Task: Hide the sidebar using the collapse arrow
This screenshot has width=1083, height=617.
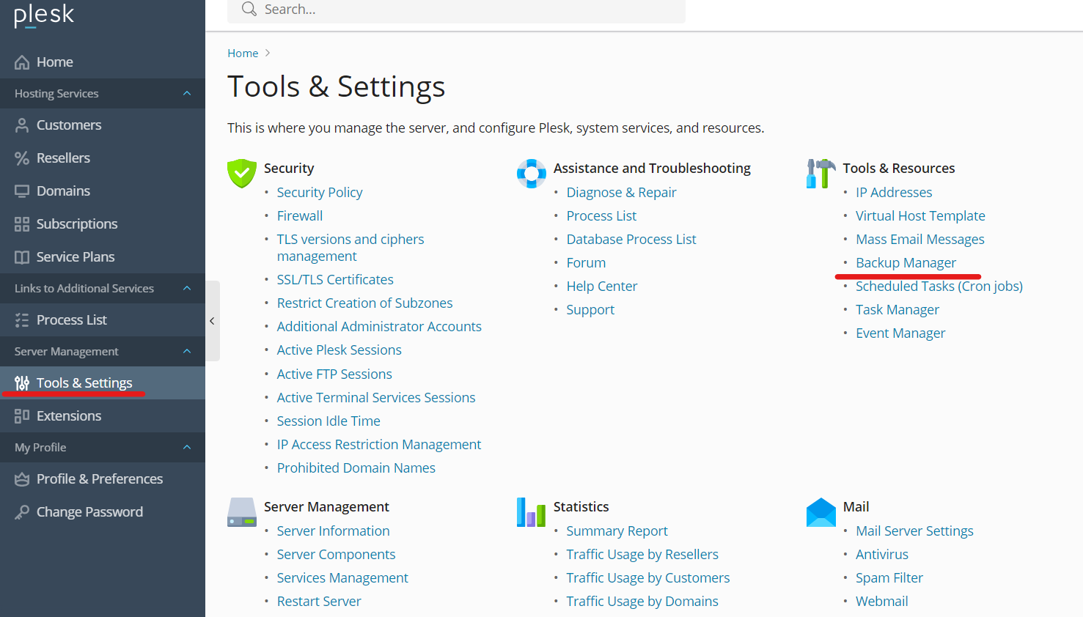Action: point(212,321)
